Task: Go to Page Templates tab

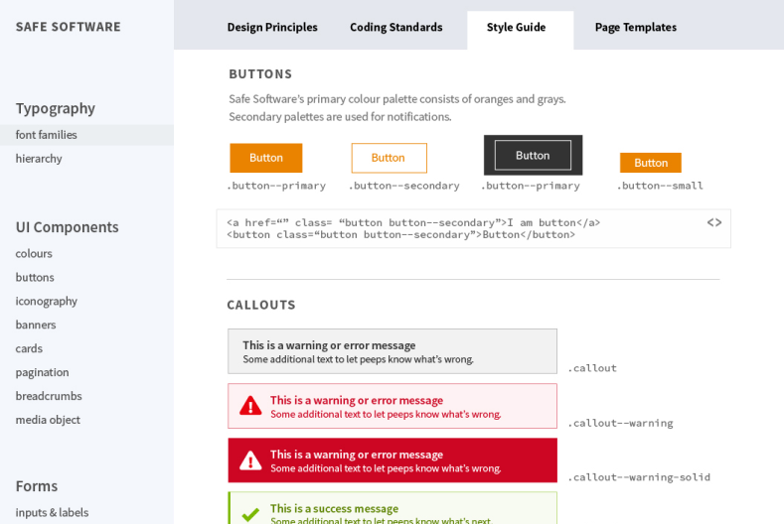Action: pos(636,28)
